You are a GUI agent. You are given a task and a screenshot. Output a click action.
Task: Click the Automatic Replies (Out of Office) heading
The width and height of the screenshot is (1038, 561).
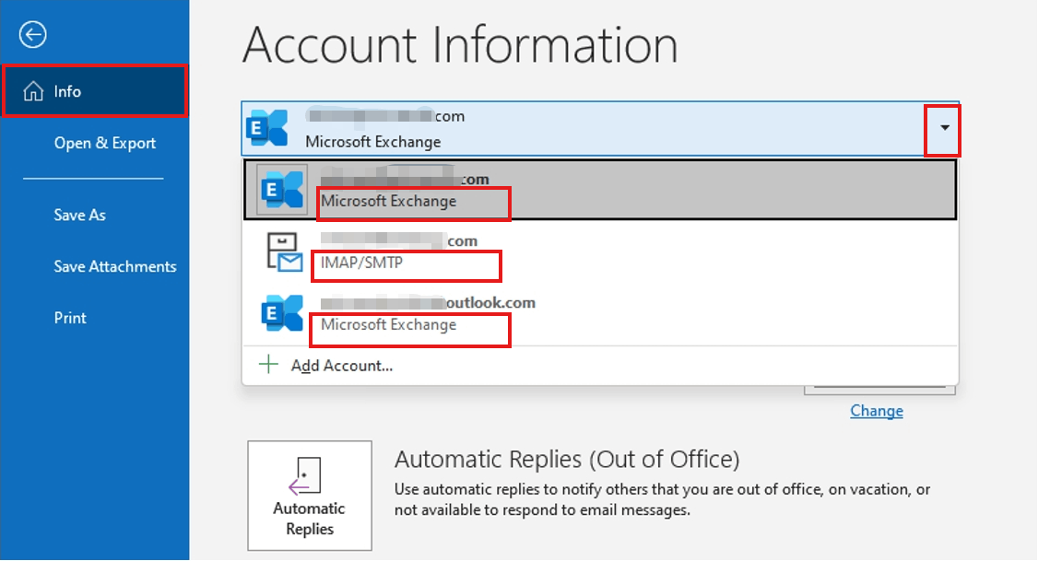567,459
